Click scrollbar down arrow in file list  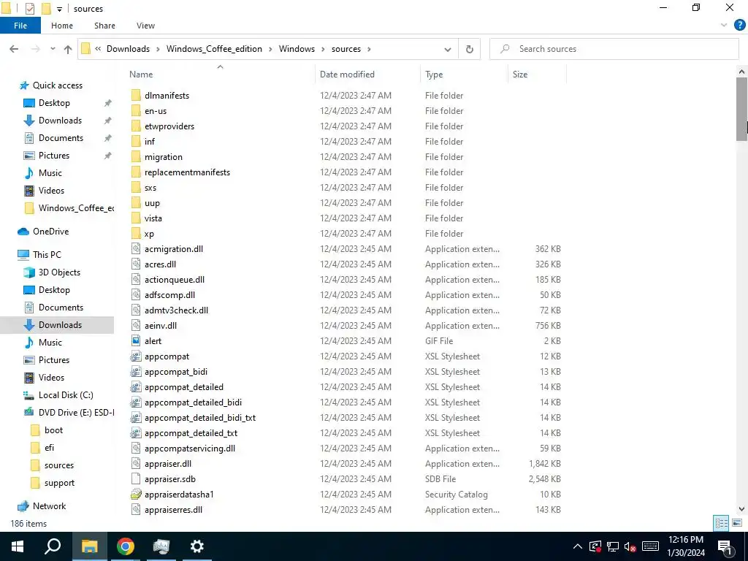point(741,509)
